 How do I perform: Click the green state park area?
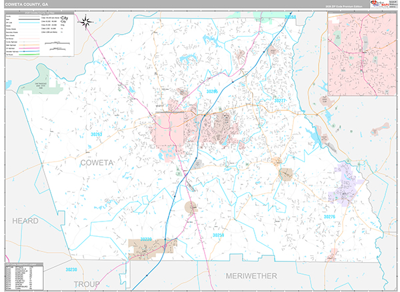pyautogui.click(x=42, y=80)
